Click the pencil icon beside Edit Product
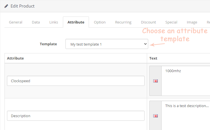The height and width of the screenshot is (130, 210). [6, 6]
